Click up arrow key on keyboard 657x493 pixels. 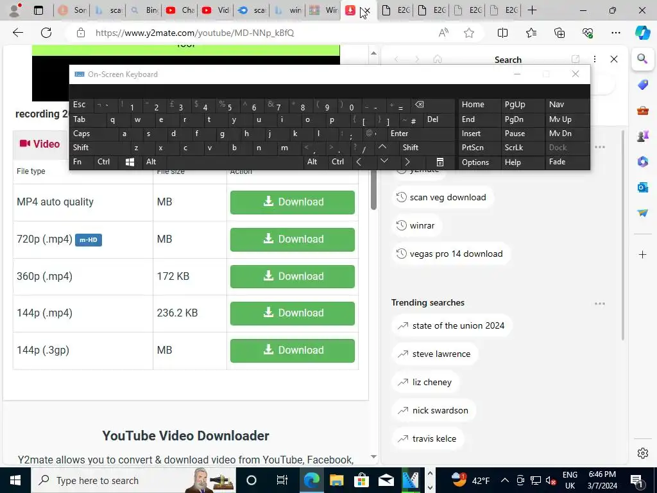[x=382, y=147]
